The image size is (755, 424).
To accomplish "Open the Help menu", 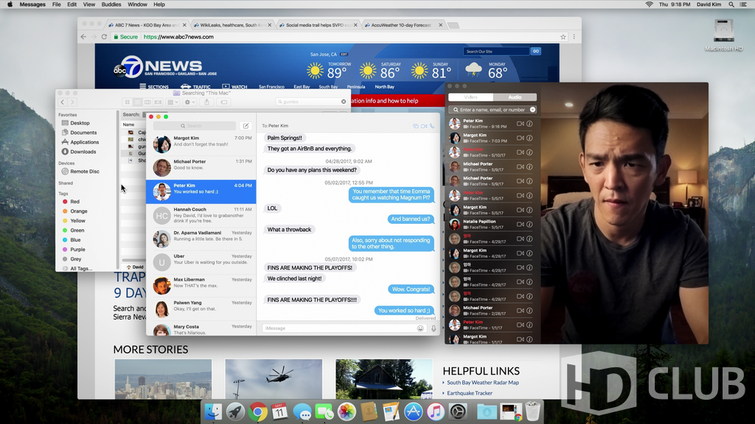I will [159, 4].
